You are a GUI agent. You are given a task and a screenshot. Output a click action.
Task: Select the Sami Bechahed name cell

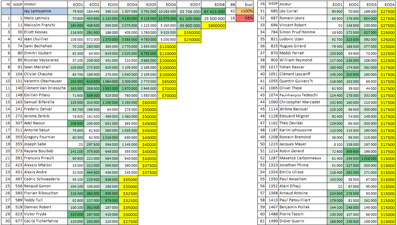pos(45,46)
